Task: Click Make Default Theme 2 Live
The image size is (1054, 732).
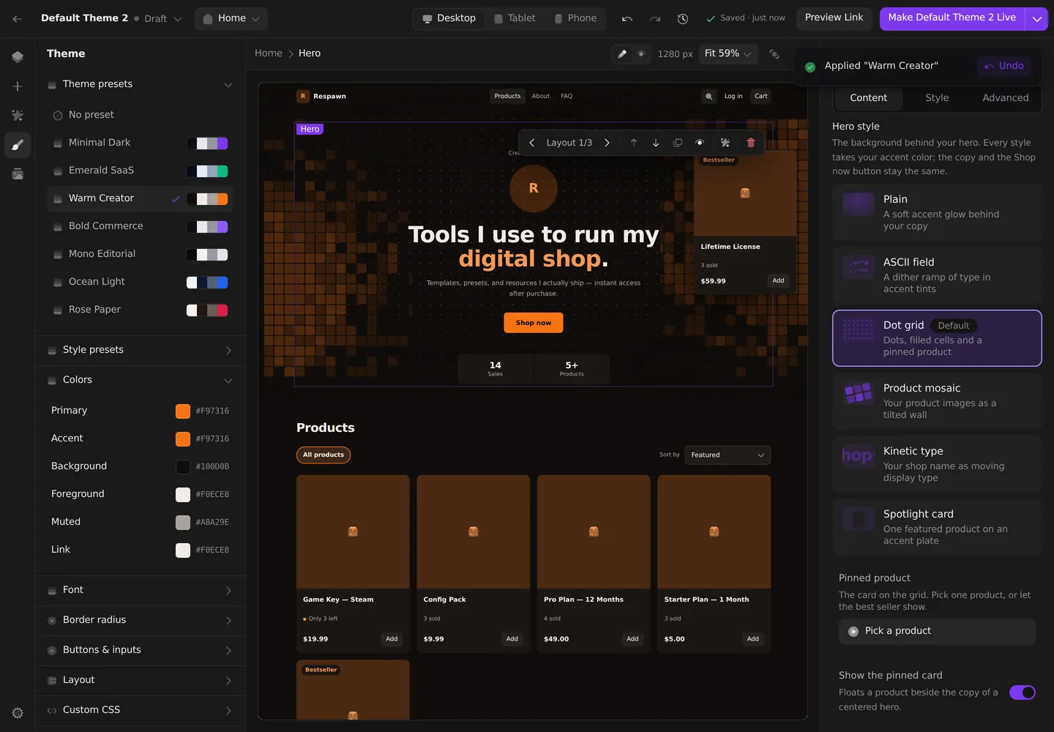Action: click(x=952, y=18)
